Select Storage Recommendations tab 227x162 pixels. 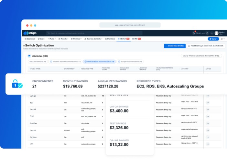click(x=130, y=62)
